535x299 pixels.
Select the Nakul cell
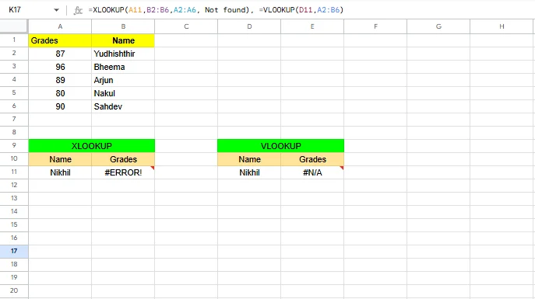coord(123,93)
